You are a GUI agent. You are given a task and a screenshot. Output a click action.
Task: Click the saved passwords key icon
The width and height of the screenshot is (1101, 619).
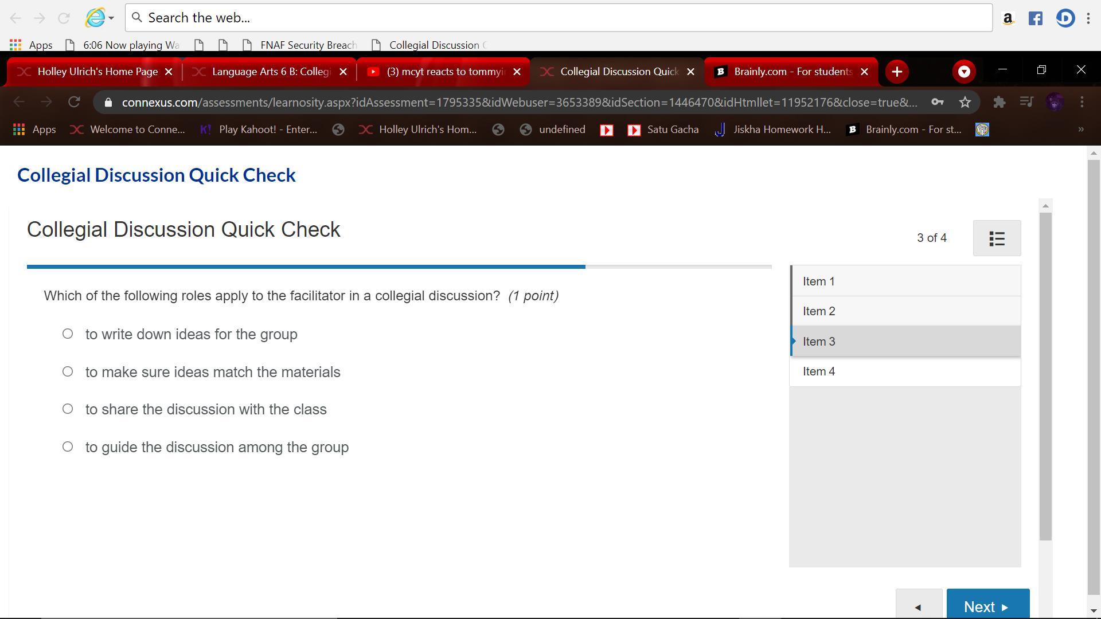click(x=937, y=102)
